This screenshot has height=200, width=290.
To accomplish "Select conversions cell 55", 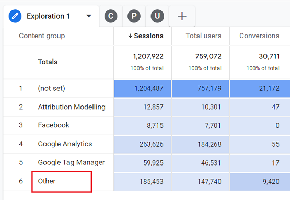I will coord(260,144).
